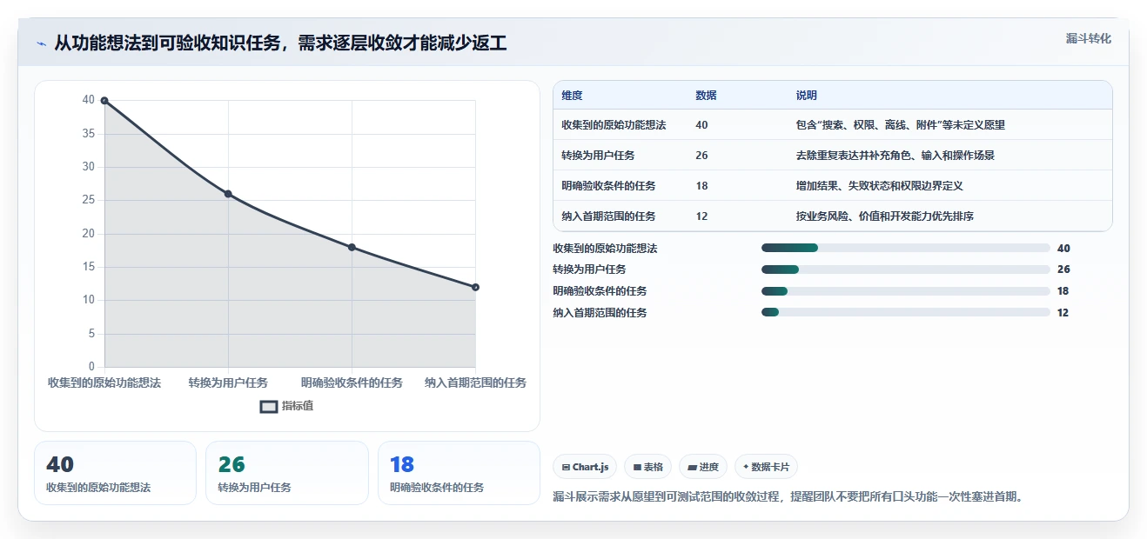Select table cell 明确验收条件的任务
1147x539 pixels.
point(608,186)
